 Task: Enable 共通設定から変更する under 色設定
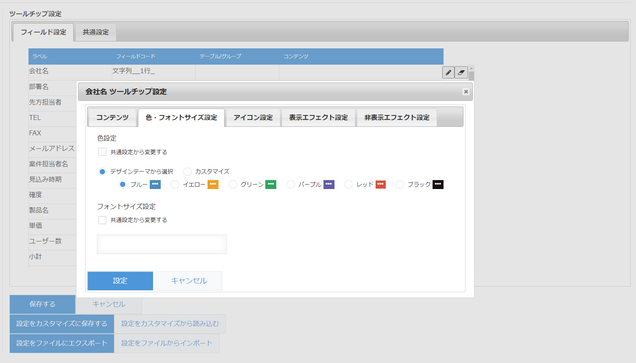coord(102,152)
